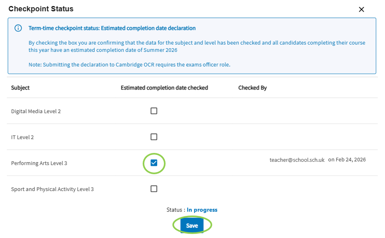Enable Sport and Physical Activity Level 3 checkbox
Viewport: 385px width, 238px height.
pos(154,189)
